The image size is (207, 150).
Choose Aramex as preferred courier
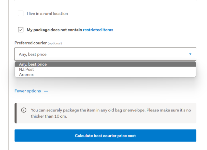(x=26, y=75)
